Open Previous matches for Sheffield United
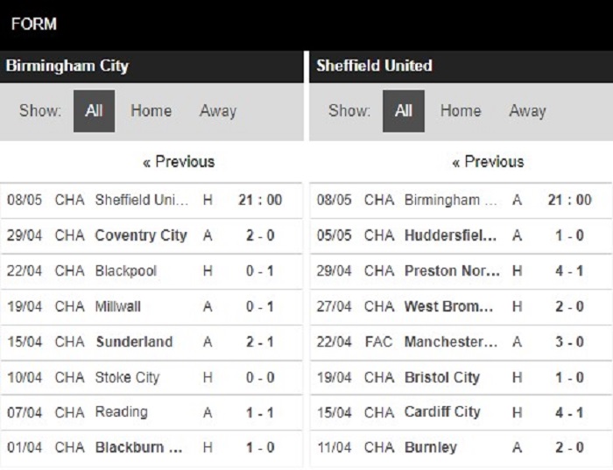613x470 pixels. [x=488, y=162]
